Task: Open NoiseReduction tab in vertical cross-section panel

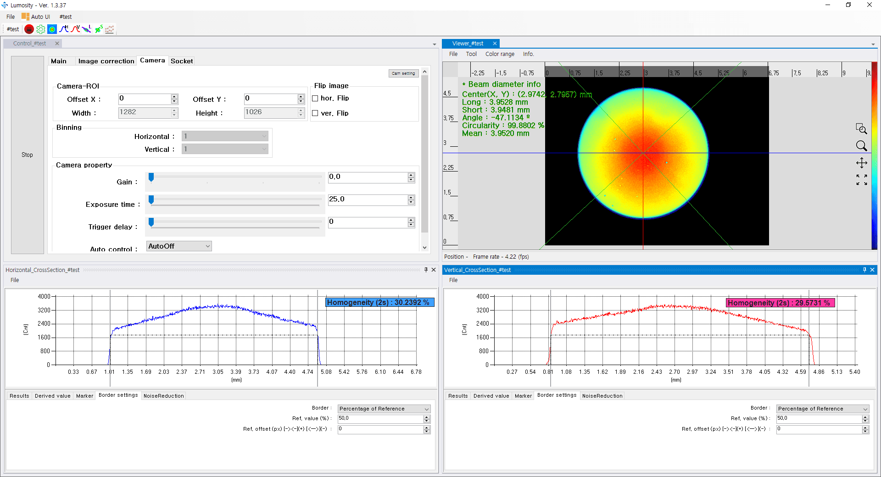Action: pyautogui.click(x=602, y=396)
